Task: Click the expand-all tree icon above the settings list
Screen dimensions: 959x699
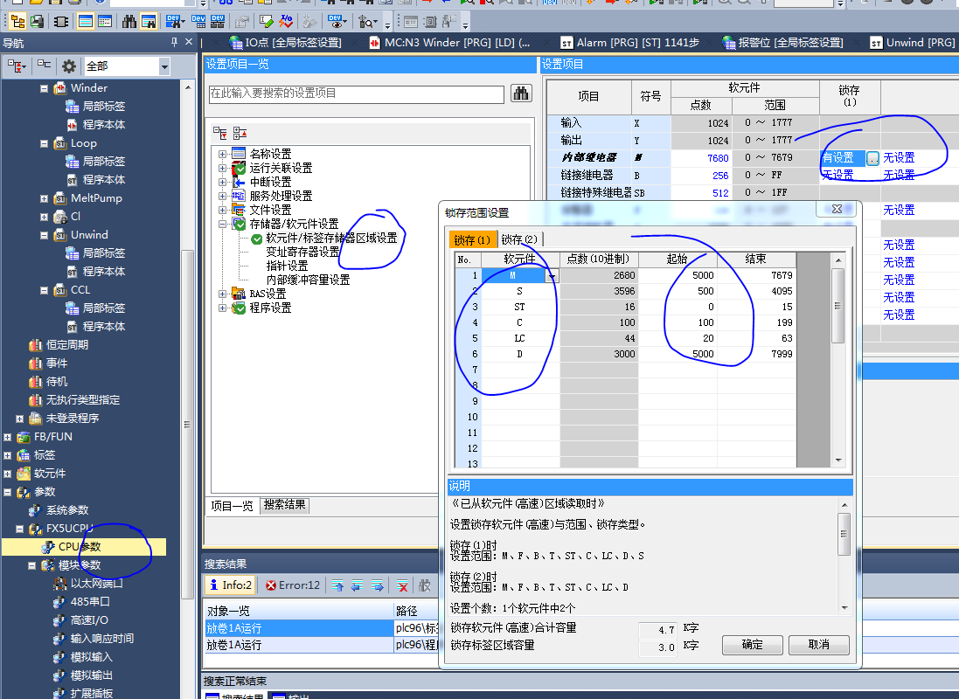Action: coord(220,133)
